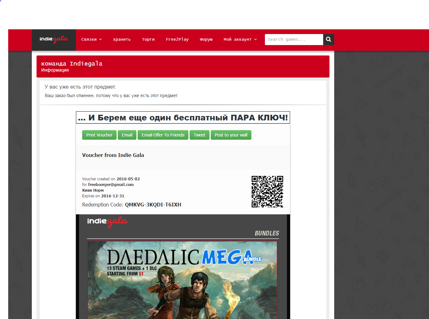Click the IndieGala logo in the voucher

[x=107, y=222]
